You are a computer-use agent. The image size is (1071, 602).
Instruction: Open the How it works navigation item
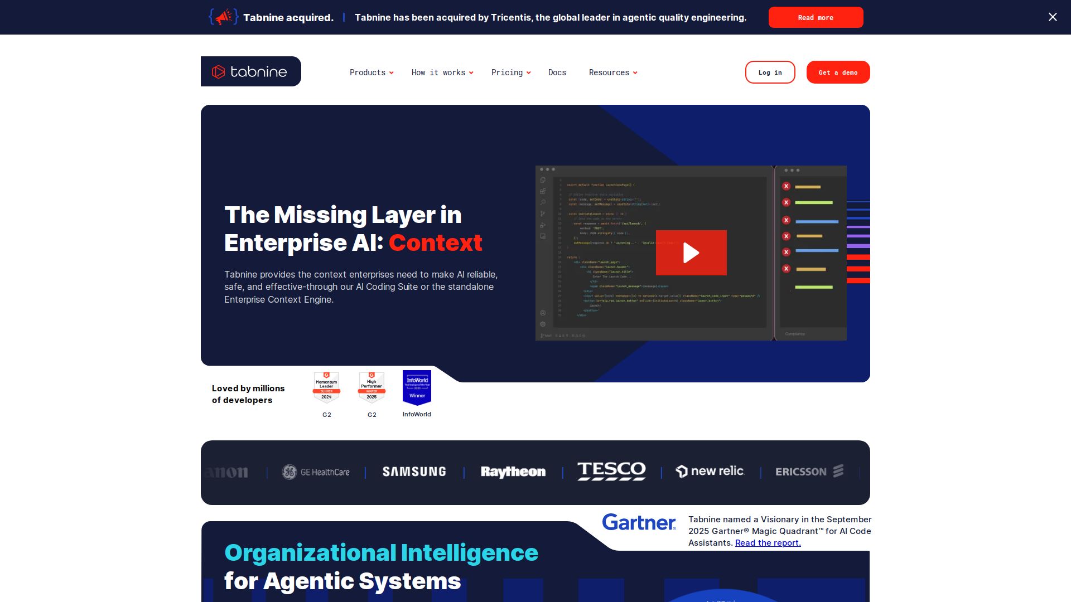(438, 72)
